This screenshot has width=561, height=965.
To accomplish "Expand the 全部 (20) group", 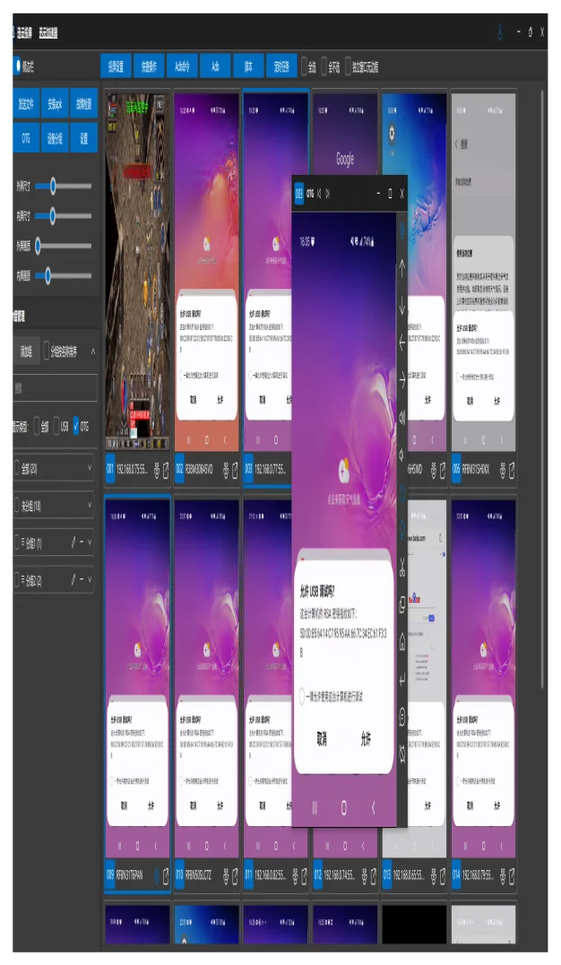I will pos(90,468).
